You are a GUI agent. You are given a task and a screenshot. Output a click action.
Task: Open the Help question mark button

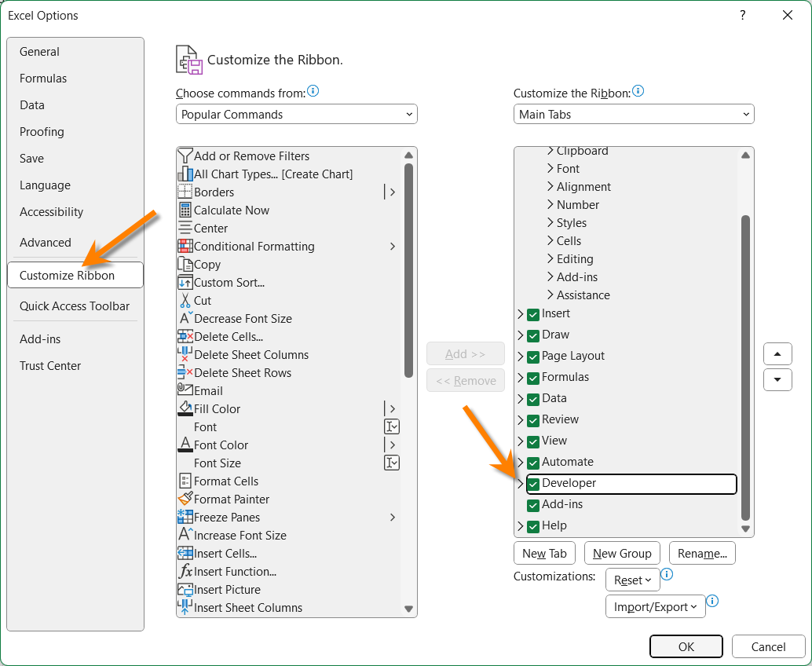[743, 15]
